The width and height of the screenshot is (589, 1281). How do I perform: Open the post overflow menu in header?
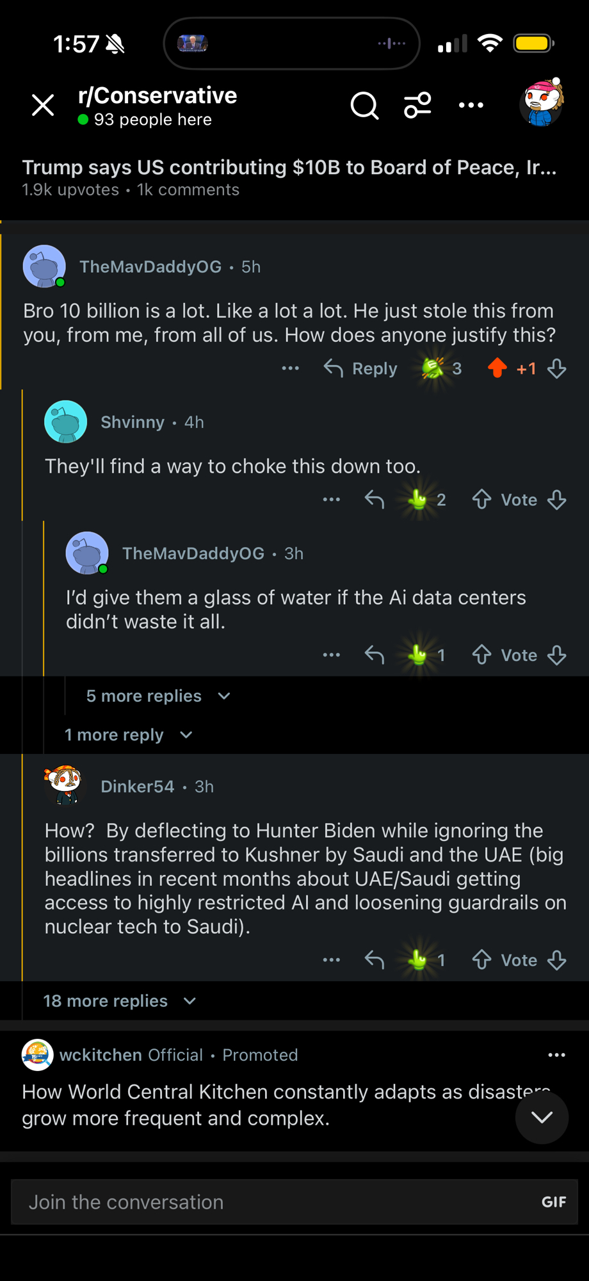[471, 106]
